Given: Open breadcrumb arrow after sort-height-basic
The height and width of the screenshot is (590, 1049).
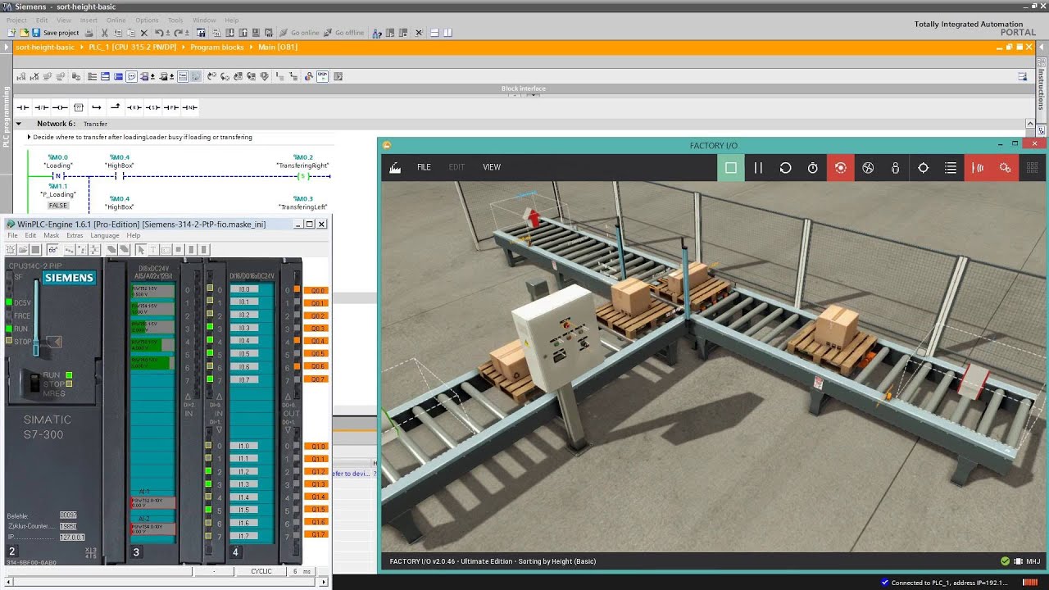Looking at the screenshot, I should [82, 47].
